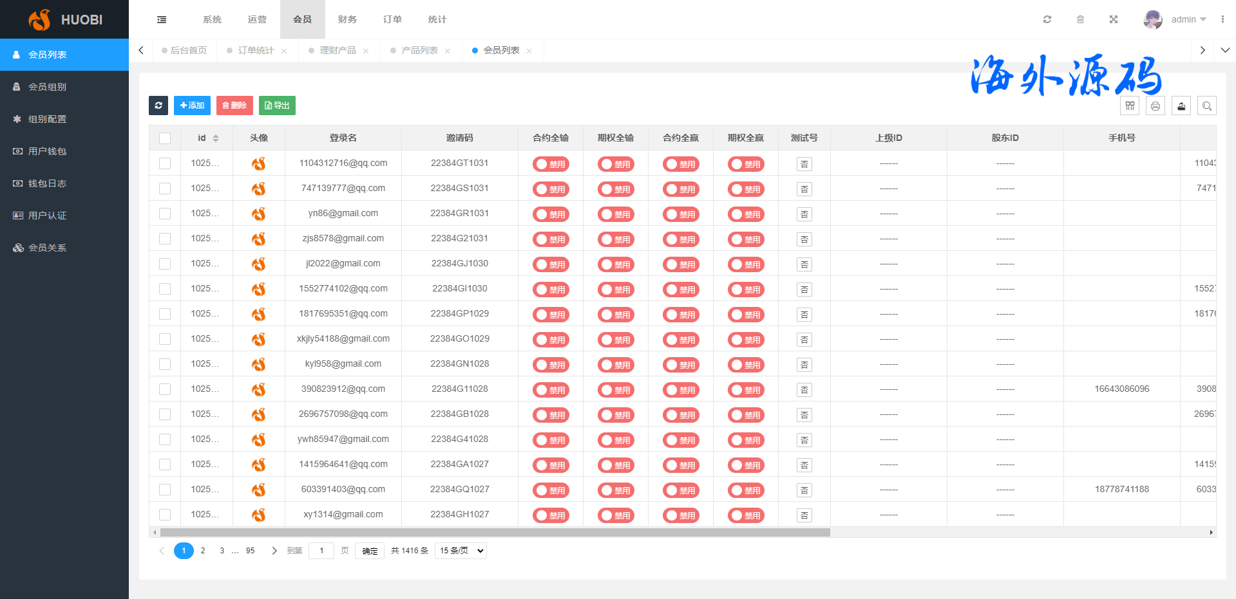Open the 15 条/页 page size dropdown

461,551
